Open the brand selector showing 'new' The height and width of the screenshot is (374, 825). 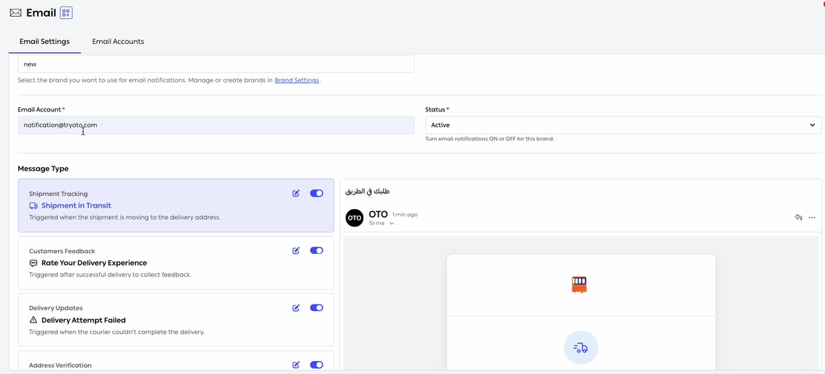(216, 64)
